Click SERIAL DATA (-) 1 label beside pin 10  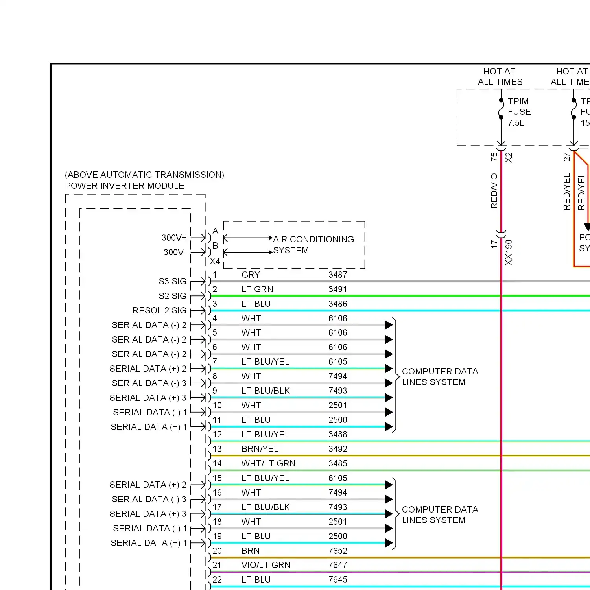coord(150,412)
